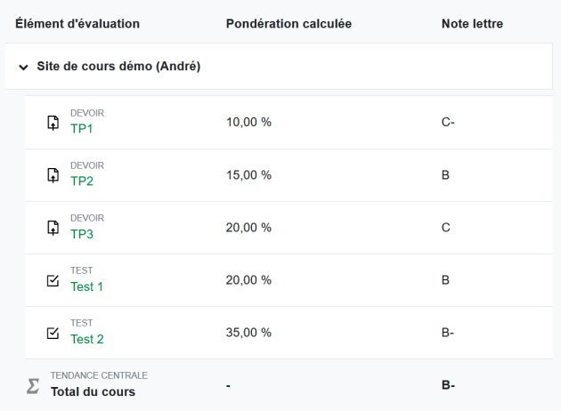Click the 35,00 % weight for Test 2

click(x=248, y=333)
